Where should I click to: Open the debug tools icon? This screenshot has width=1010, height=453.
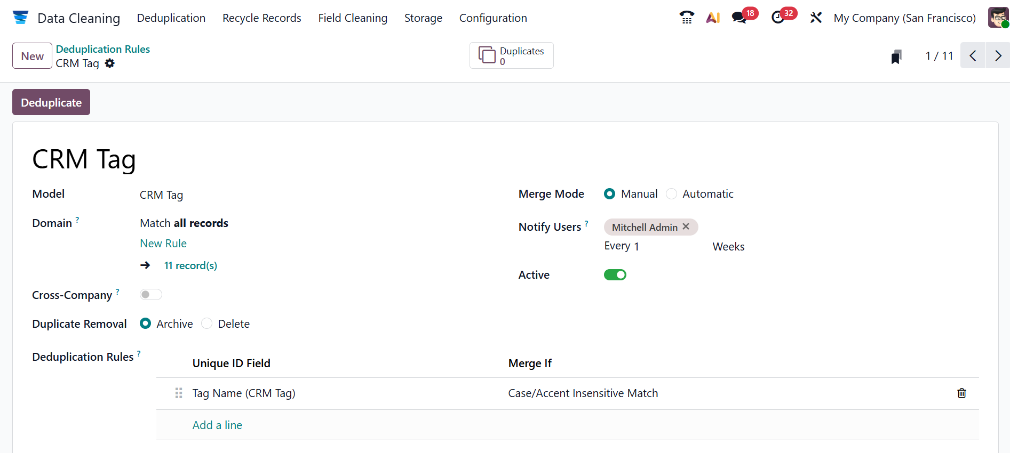[x=816, y=18]
